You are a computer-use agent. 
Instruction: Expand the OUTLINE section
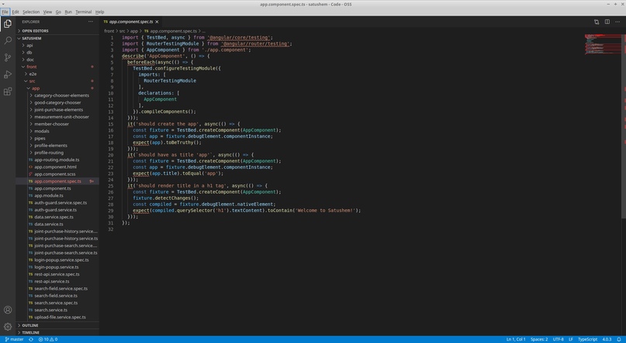tap(30, 325)
